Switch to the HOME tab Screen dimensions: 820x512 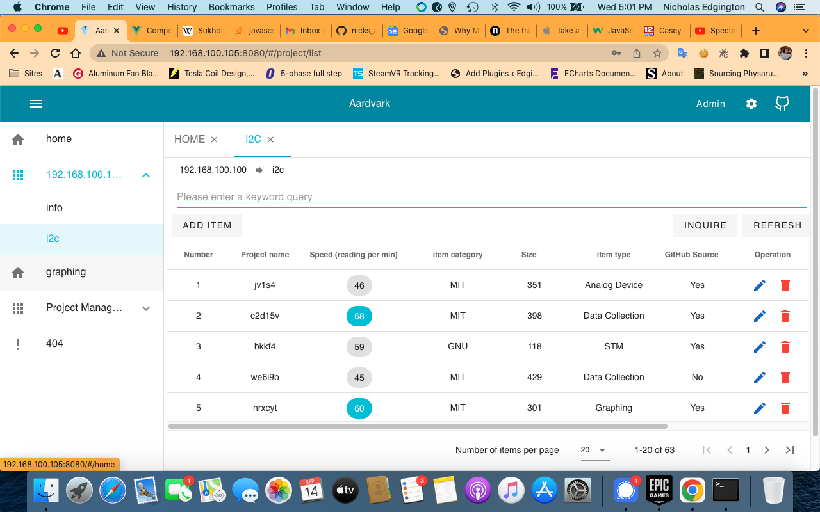(190, 140)
